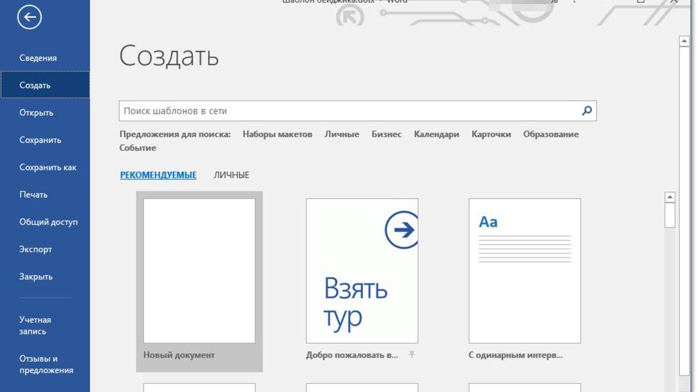Screen dimensions: 697x392
Task: Open the Экспорт section
Action: point(35,249)
